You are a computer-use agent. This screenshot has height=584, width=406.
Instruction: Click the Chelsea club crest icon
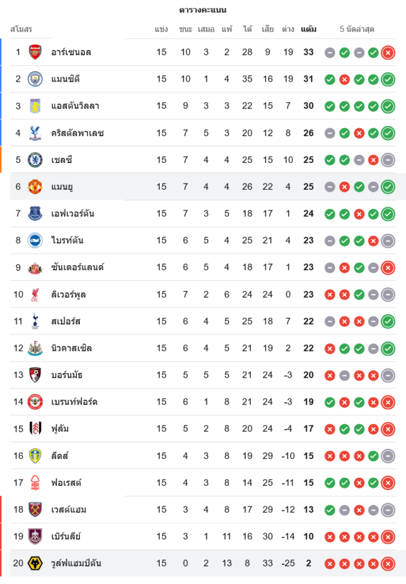click(35, 159)
